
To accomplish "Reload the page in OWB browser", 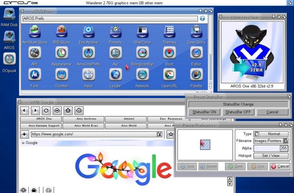I will (x=46, y=111).
